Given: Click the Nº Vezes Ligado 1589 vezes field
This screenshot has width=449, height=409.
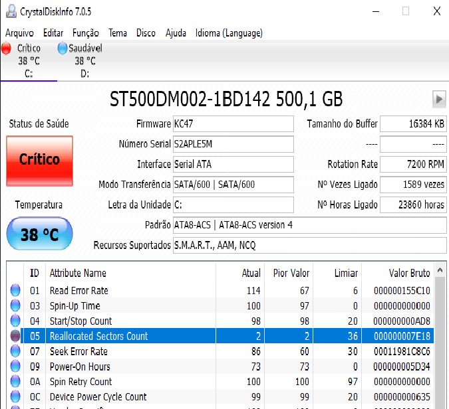Looking at the screenshot, I should (413, 185).
